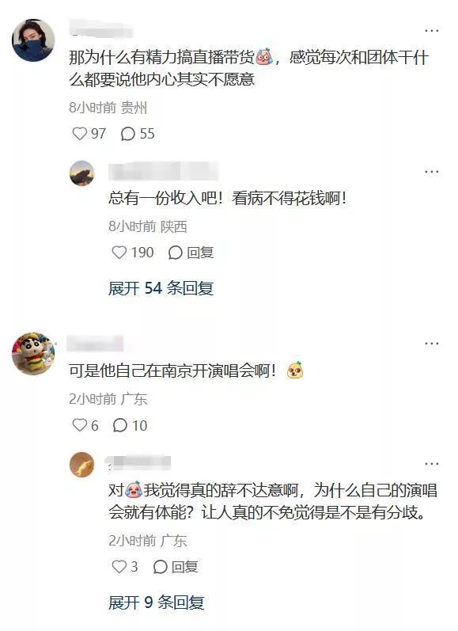
Task: Expand 展开 54 条回复
Action: [x=161, y=288]
